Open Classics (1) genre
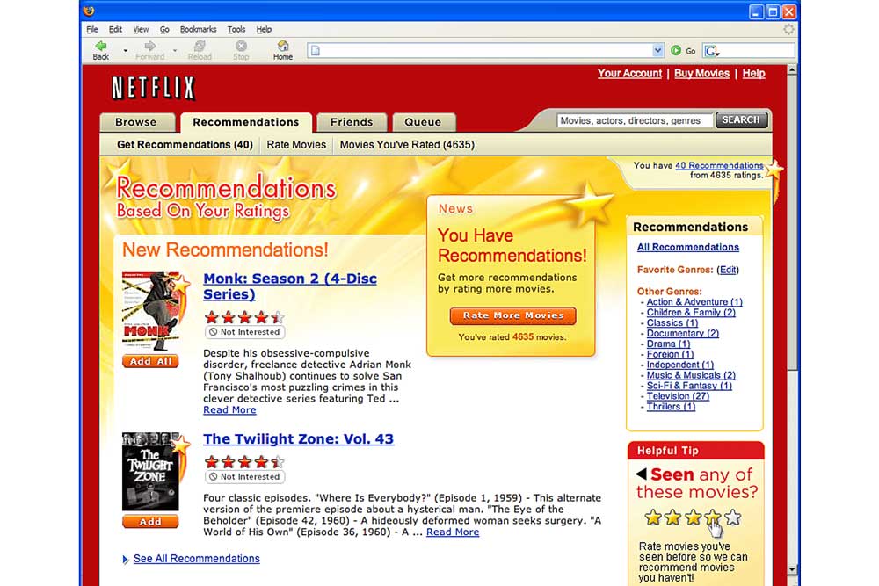This screenshot has width=879, height=586. 672,322
